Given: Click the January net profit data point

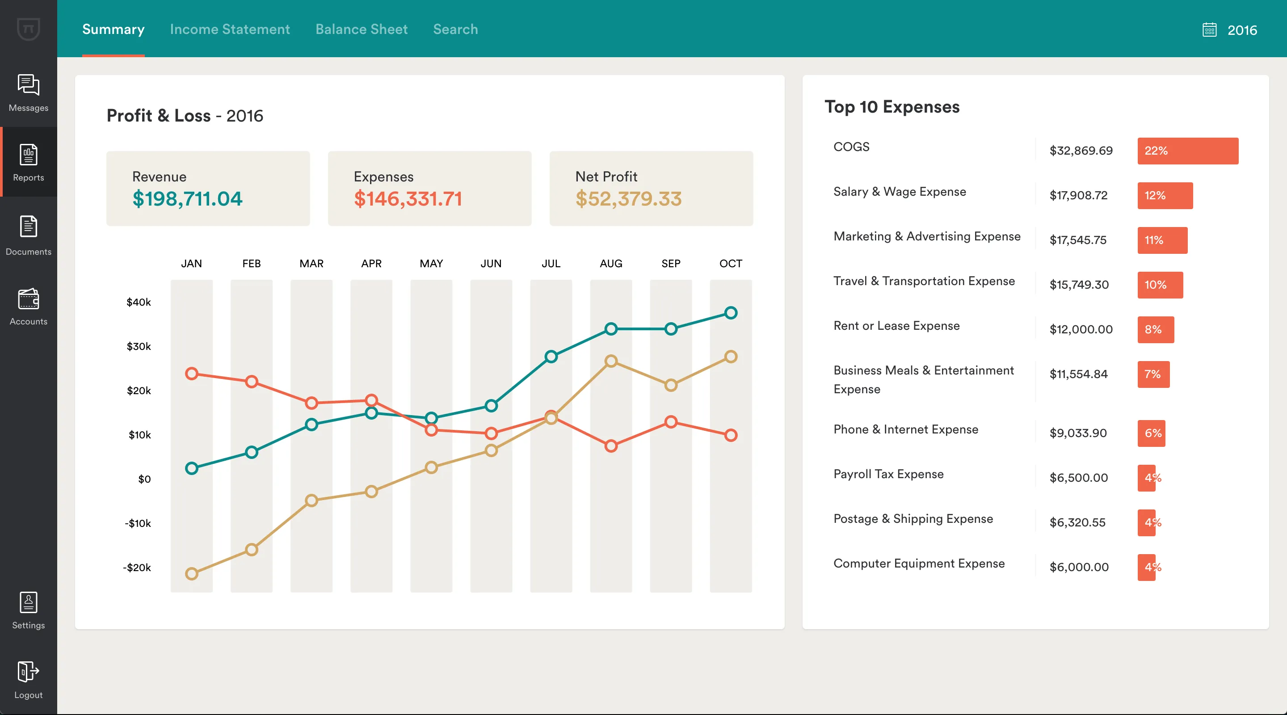Looking at the screenshot, I should pos(191,574).
